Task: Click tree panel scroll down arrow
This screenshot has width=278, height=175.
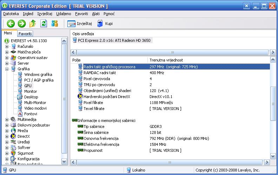Action: point(64,162)
